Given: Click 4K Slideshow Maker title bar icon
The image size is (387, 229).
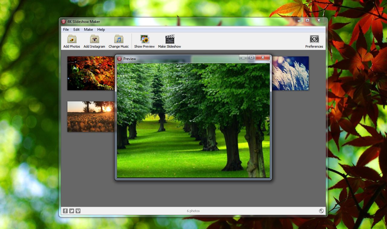Looking at the screenshot, I should pyautogui.click(x=63, y=22).
